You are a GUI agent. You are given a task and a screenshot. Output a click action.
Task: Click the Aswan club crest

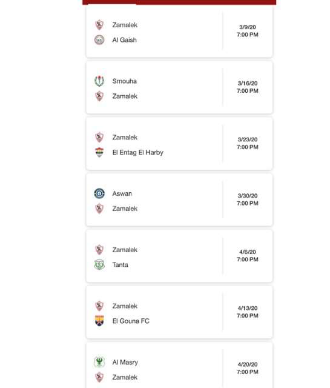point(99,193)
